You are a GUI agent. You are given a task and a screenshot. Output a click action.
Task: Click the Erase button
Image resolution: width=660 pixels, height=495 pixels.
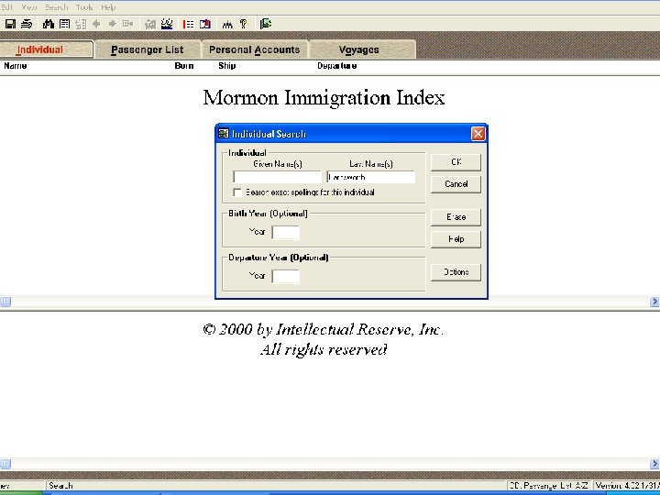456,217
